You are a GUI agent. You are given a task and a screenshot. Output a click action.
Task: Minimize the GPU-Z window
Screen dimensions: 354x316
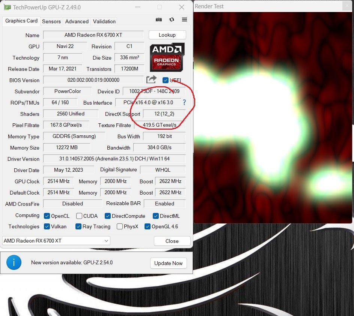(138, 7)
